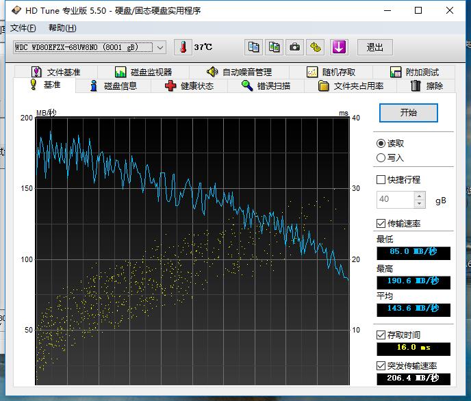The height and width of the screenshot is (401, 471).
Task: Click the thermometer temperature icon
Action: tap(183, 47)
